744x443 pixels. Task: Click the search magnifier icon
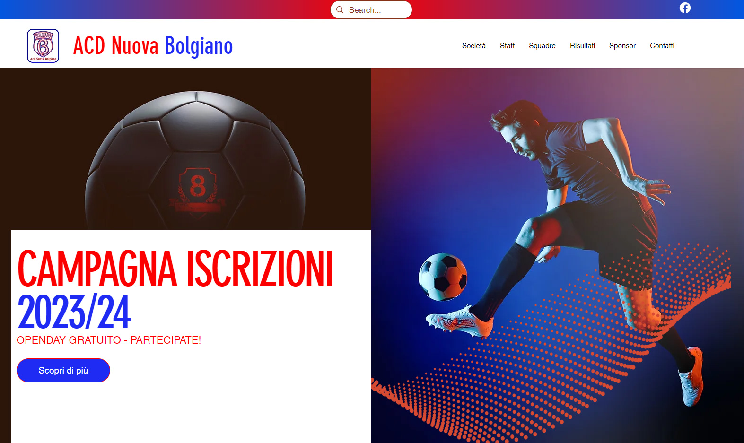tap(340, 10)
